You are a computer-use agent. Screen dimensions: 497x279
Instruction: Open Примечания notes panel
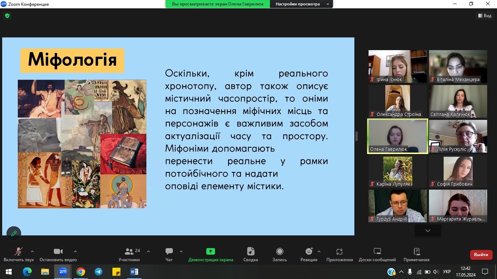click(416, 254)
